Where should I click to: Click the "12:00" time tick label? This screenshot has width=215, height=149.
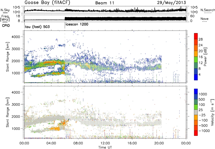[105, 143]
